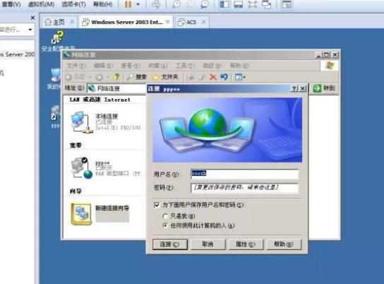Open the VMware 虚拟机(M) menu
Screen dimensions: 384x284
tap(41, 4)
